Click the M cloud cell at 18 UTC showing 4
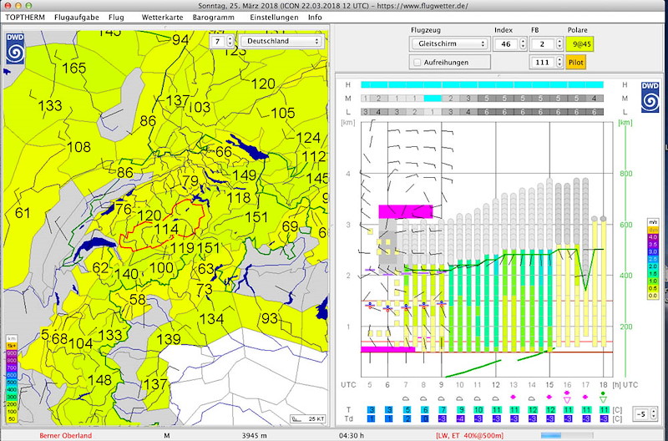The image size is (668, 441). [x=595, y=99]
